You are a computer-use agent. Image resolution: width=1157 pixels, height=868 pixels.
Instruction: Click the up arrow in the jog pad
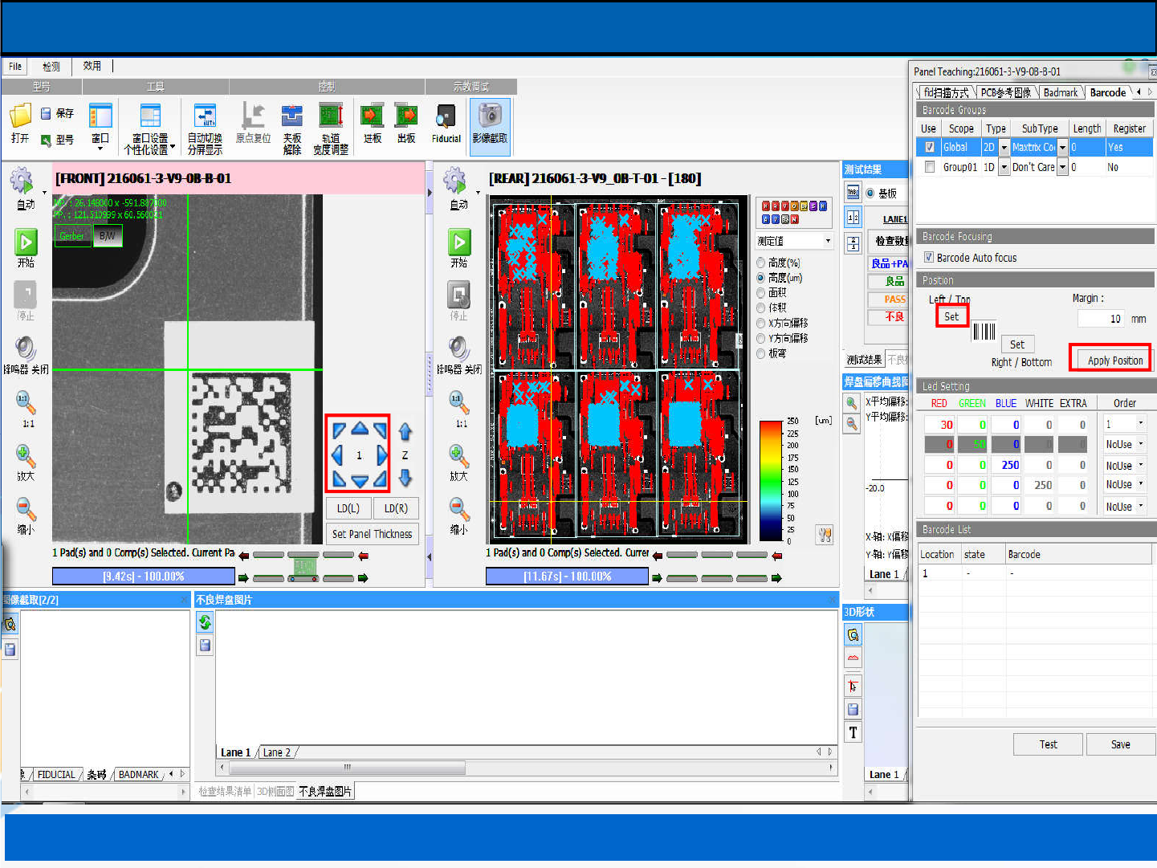[x=359, y=430]
